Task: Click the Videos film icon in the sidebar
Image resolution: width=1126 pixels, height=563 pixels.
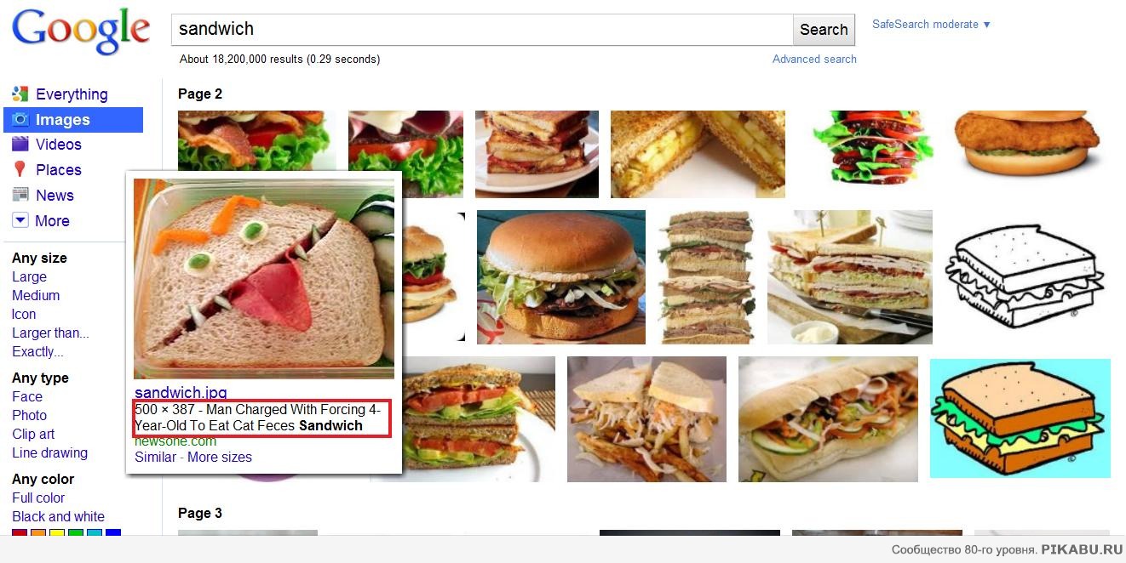Action: click(20, 145)
